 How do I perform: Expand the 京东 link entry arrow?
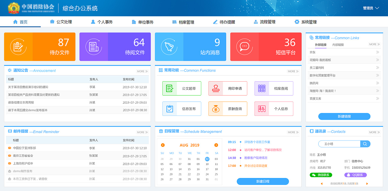click(x=378, y=52)
